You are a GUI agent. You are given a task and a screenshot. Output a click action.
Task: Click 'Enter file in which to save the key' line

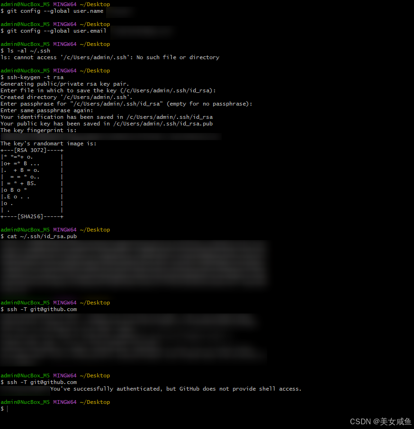tap(108, 90)
